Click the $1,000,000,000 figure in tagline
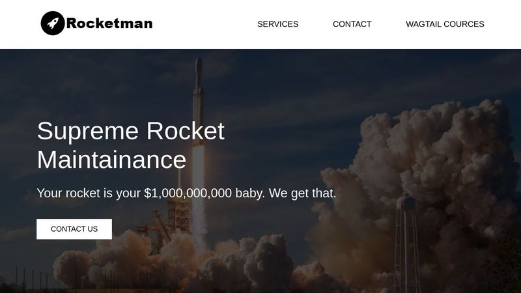This screenshot has height=293, width=521. point(188,193)
